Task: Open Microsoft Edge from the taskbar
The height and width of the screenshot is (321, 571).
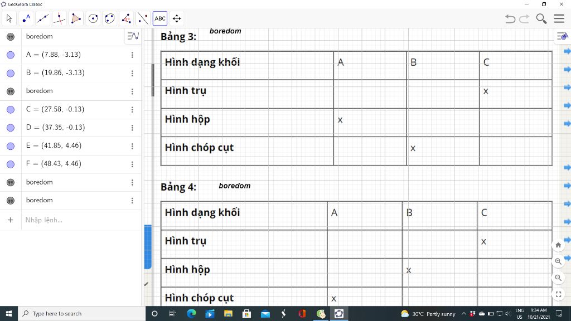Action: coord(192,313)
